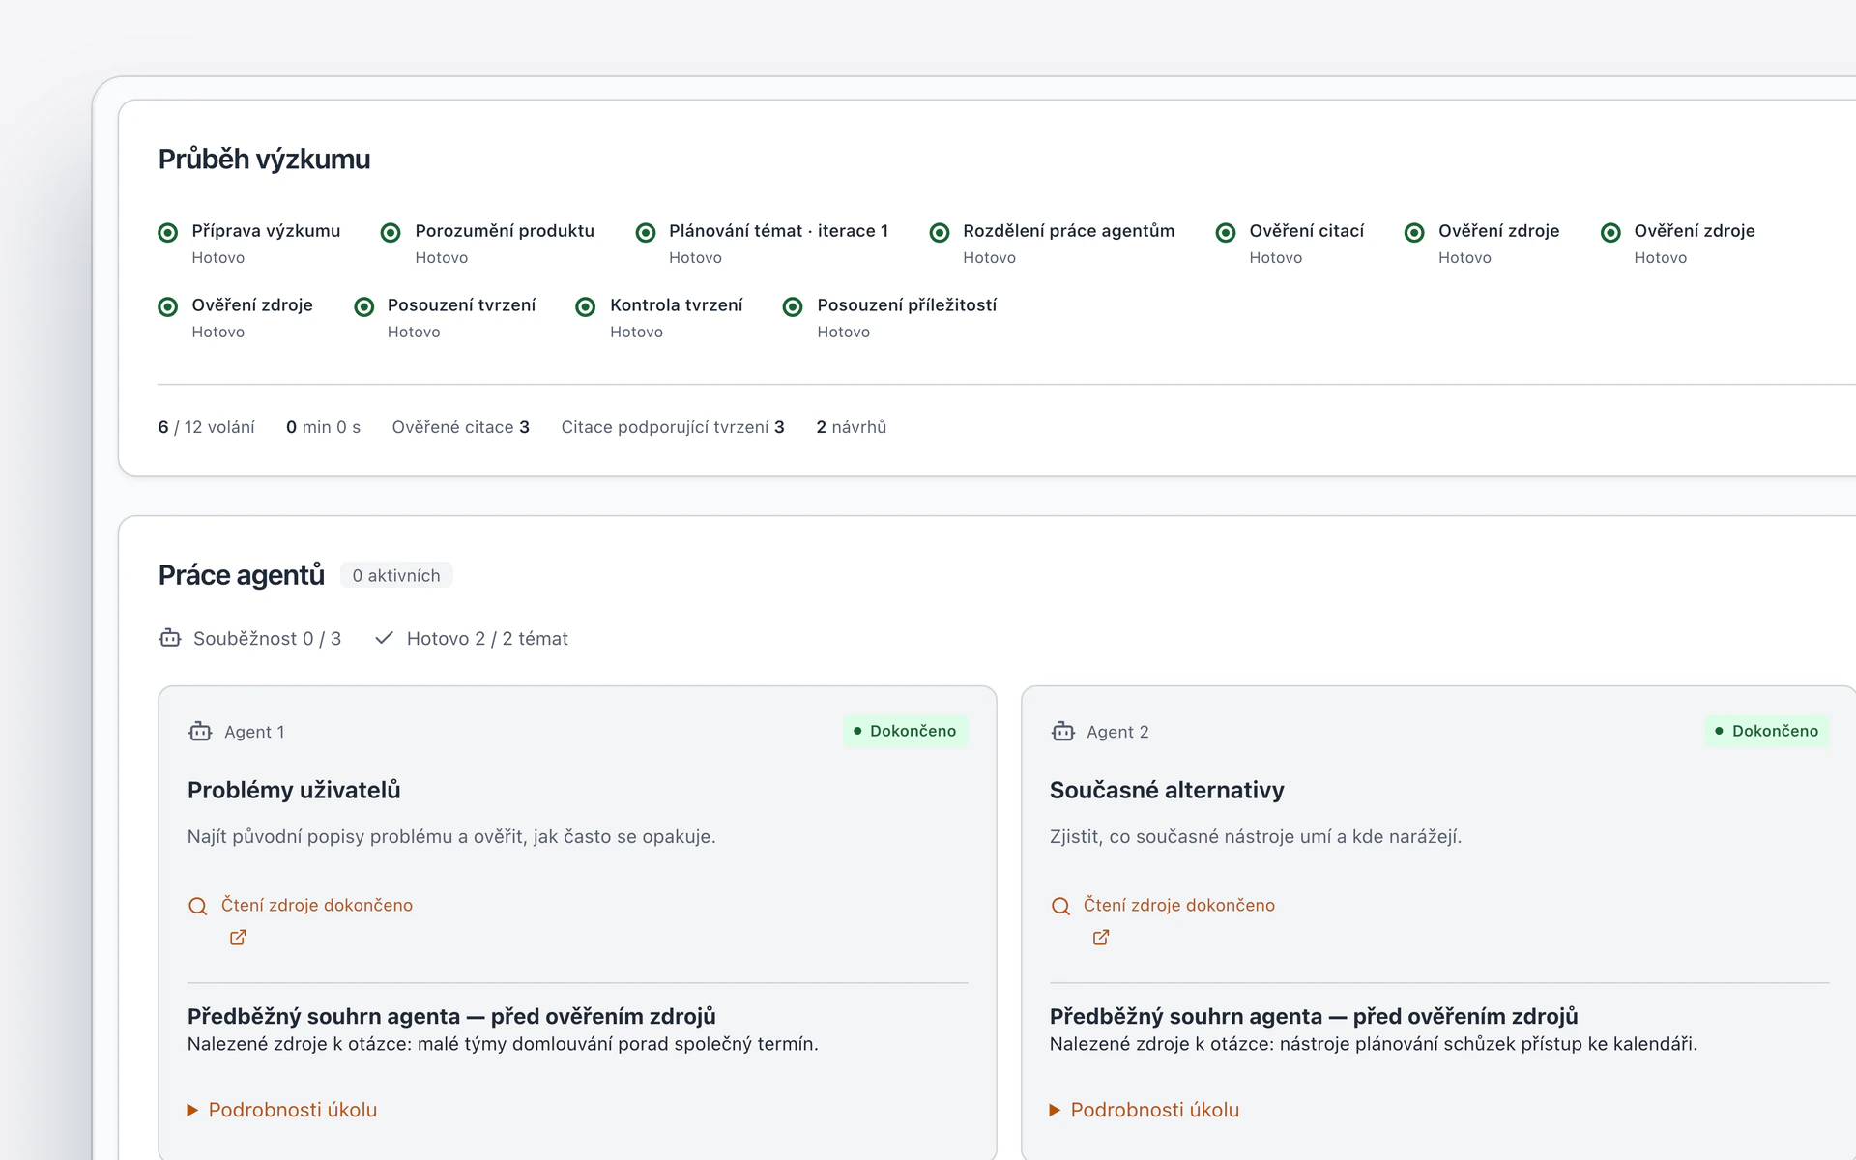Click the magnifier icon in Agent 2 card
The image size is (1856, 1160).
(x=1060, y=907)
